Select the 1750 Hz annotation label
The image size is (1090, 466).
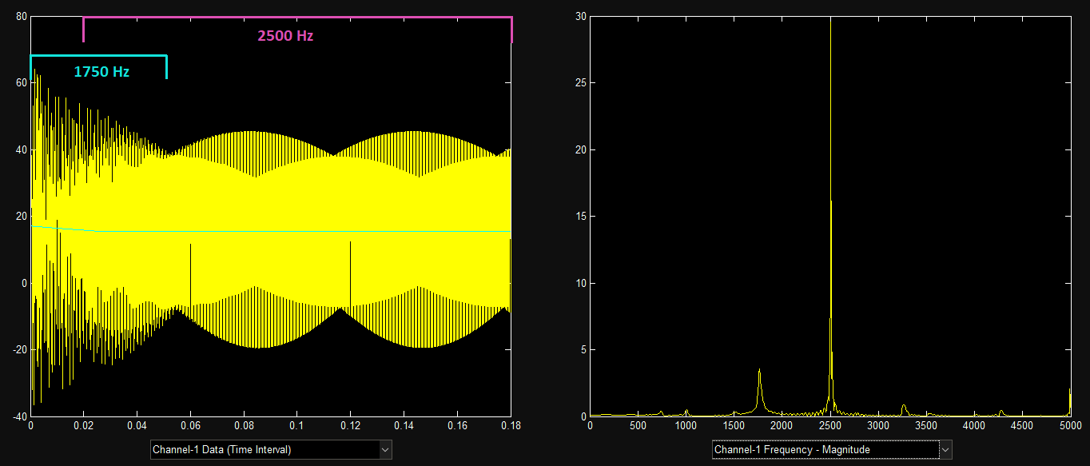point(101,71)
